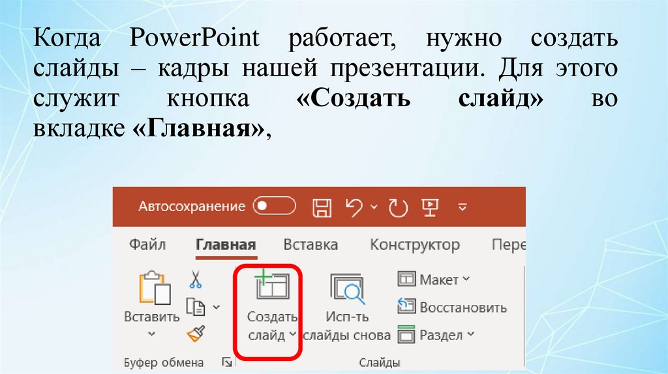
Task: Open the Copy dropdown arrow
Action: (217, 307)
